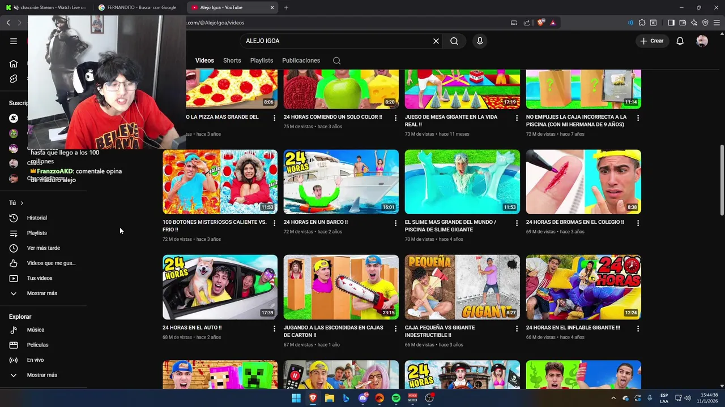Open NO EMPUJES LA CAJA INCORRECTA title
Screen dimensions: 725x407
pos(576,120)
